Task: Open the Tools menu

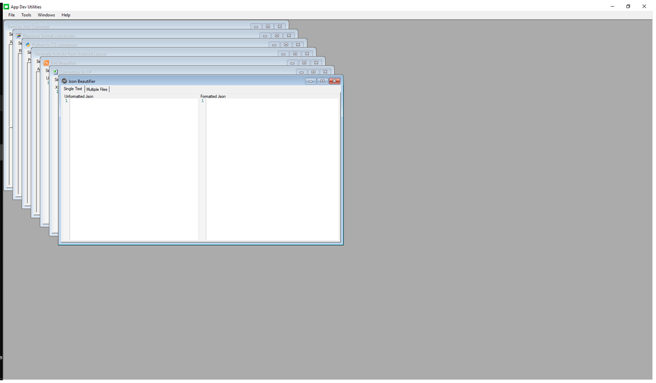Action: pyautogui.click(x=26, y=15)
